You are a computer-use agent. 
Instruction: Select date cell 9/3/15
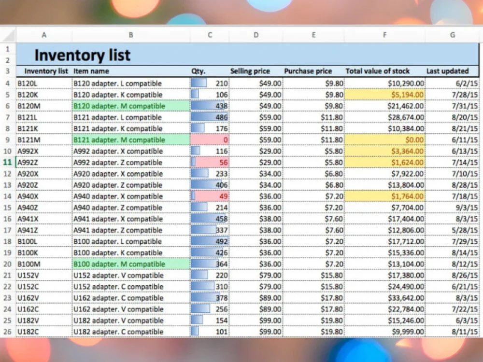[x=452, y=208]
